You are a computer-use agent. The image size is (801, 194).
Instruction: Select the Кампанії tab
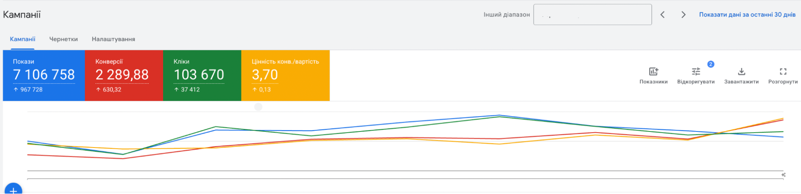coord(22,39)
